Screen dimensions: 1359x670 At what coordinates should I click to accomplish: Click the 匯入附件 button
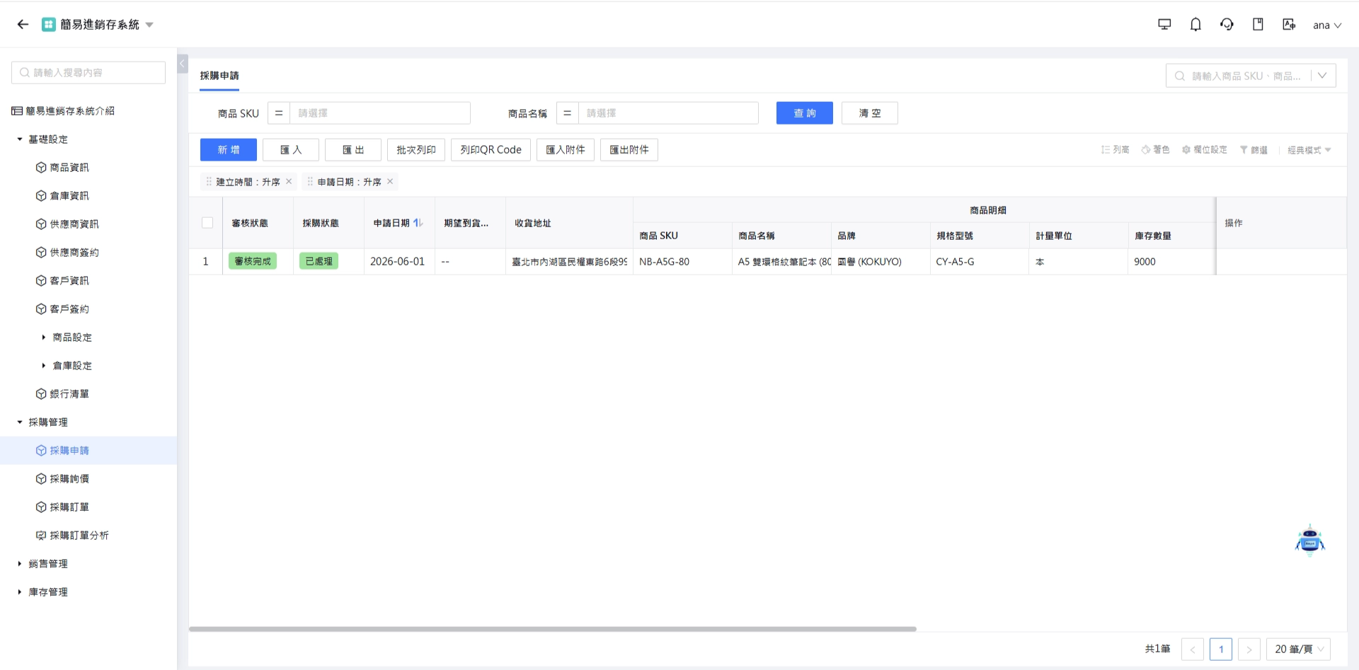point(566,150)
